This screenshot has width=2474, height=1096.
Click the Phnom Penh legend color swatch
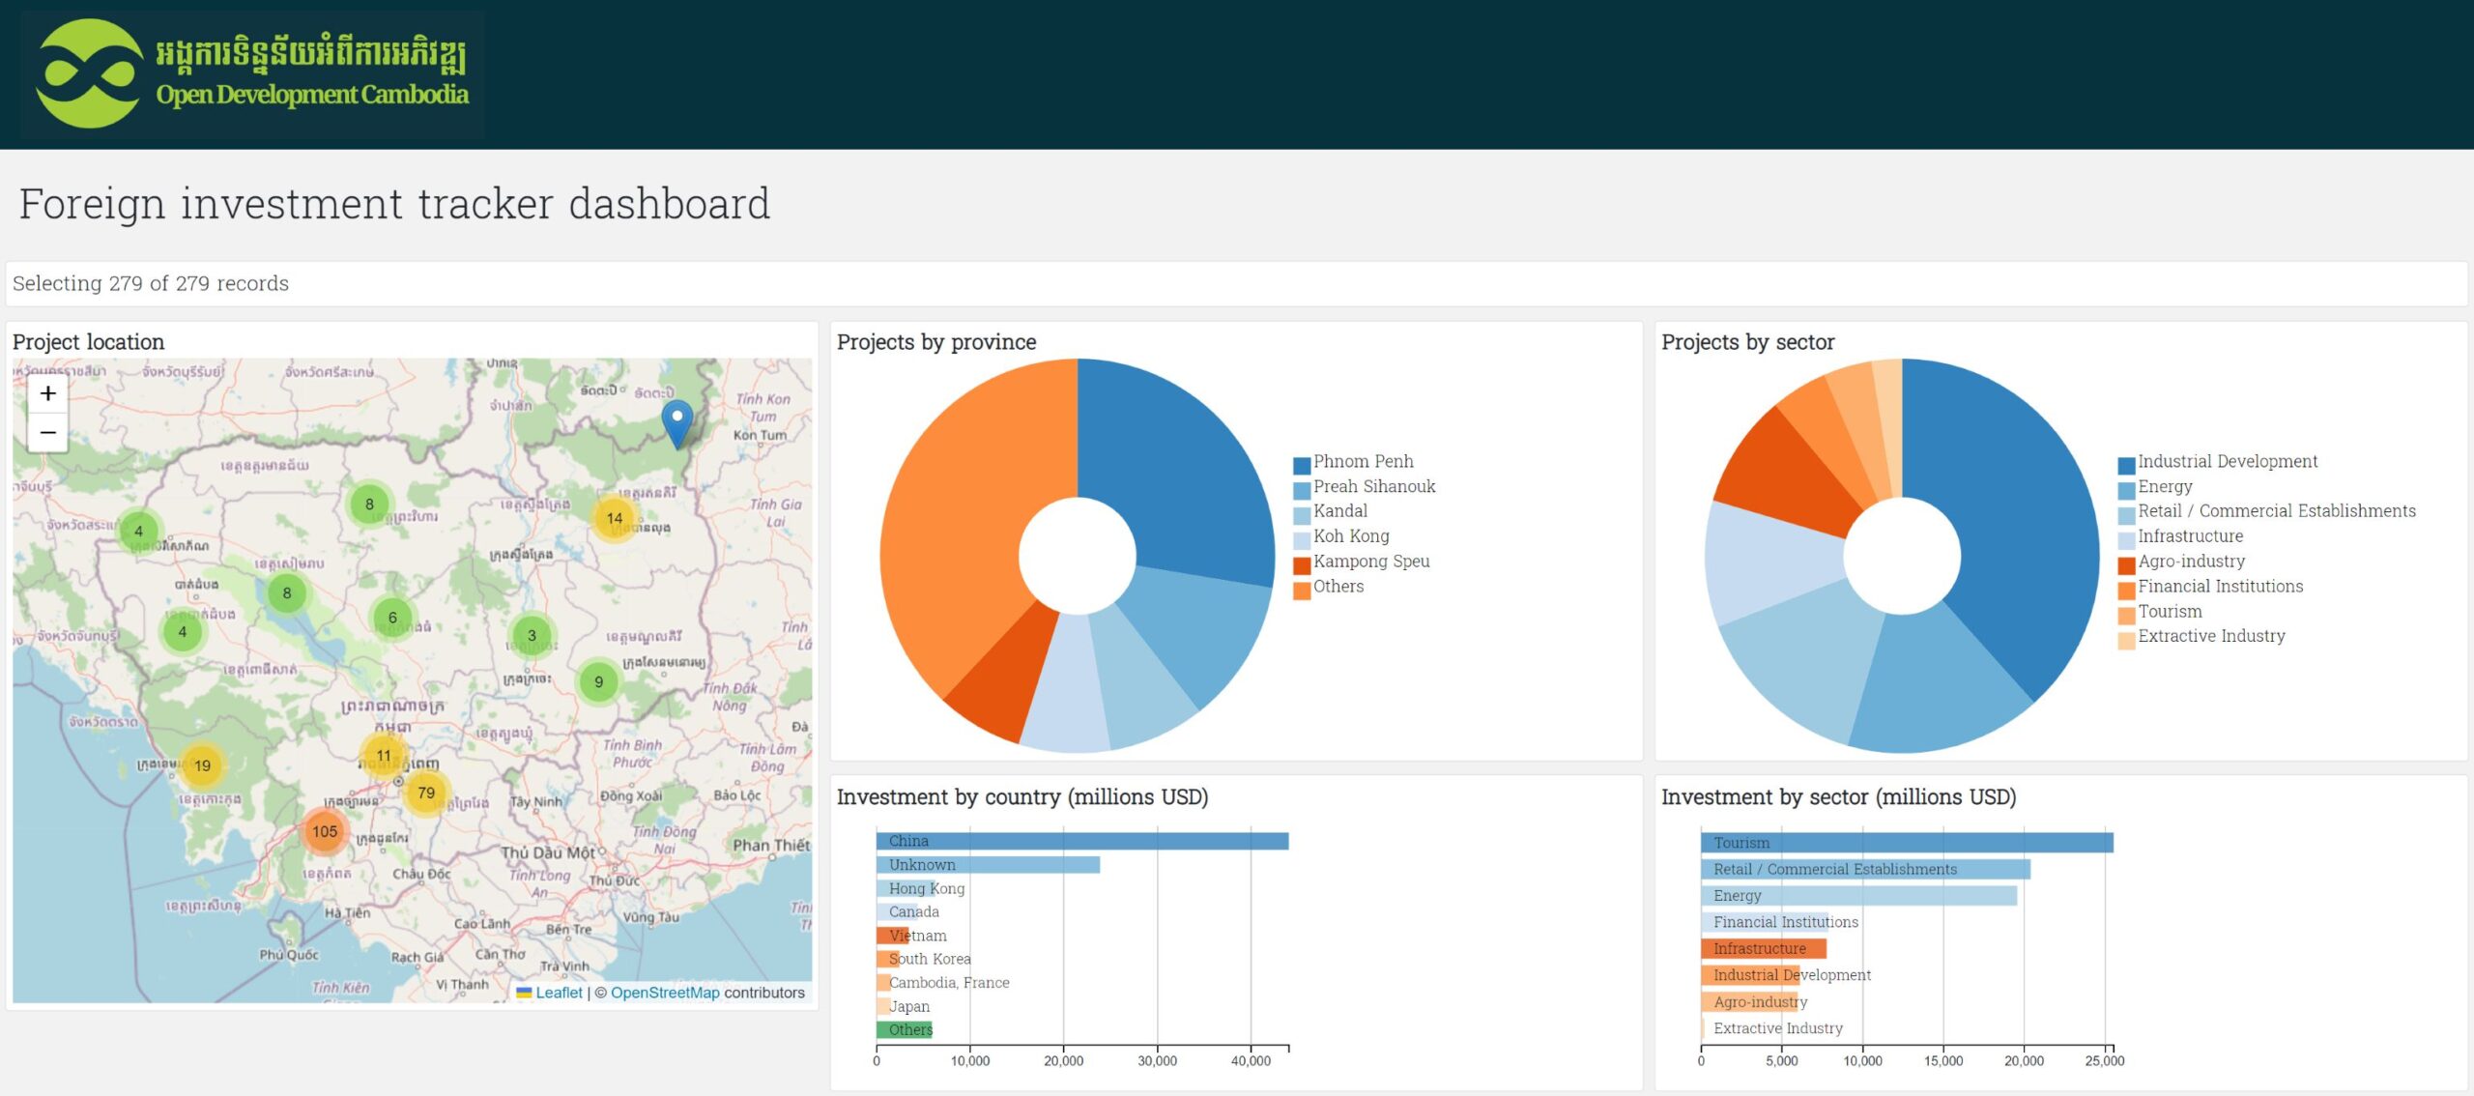[x=1302, y=464]
